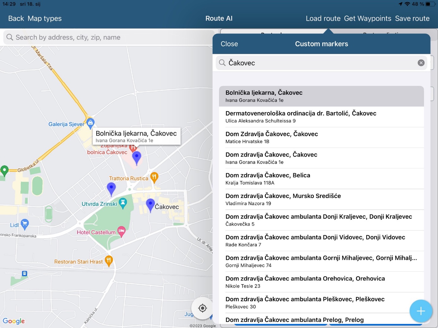Focus the address search field
The image size is (438, 328).
coord(107,37)
